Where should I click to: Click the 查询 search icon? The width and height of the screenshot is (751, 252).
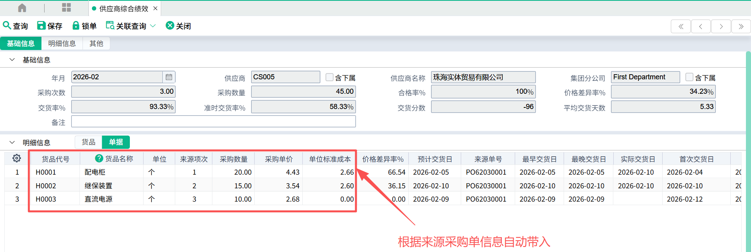(7, 25)
